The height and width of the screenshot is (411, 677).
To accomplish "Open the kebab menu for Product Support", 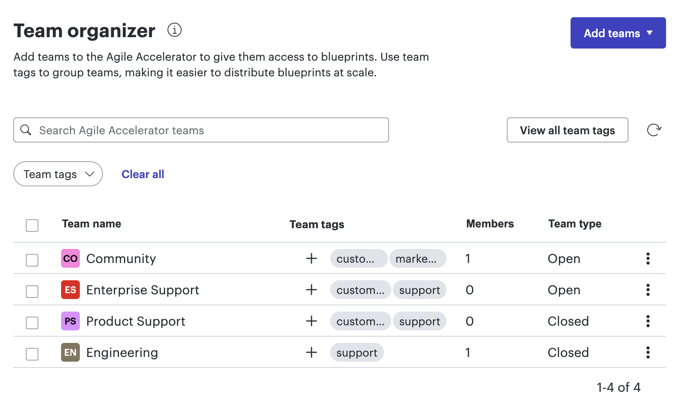I will pos(648,321).
